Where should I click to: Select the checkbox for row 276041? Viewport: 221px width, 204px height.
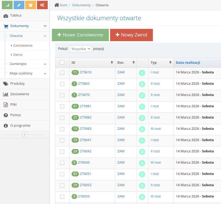[62, 140]
